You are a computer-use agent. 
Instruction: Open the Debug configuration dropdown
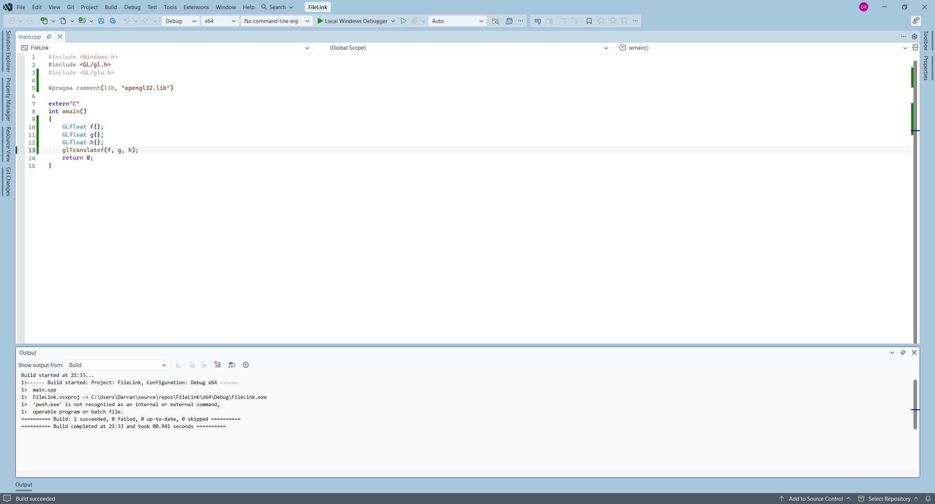pyautogui.click(x=181, y=21)
